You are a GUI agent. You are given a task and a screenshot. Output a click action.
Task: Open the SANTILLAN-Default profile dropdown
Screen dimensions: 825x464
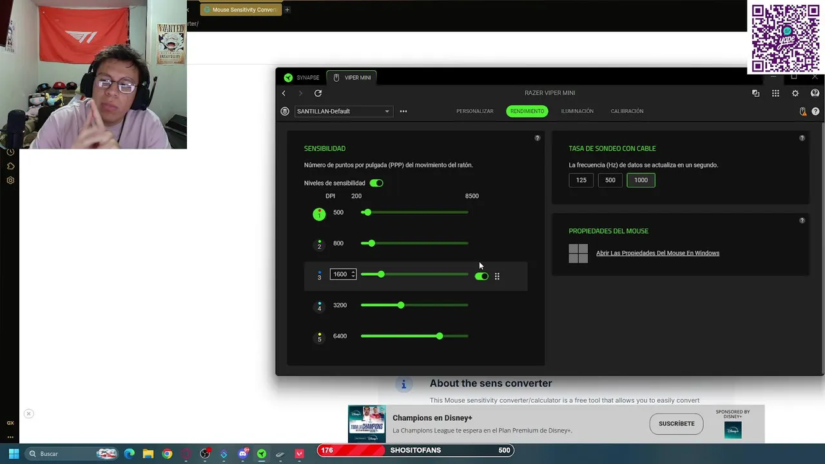pyautogui.click(x=343, y=111)
